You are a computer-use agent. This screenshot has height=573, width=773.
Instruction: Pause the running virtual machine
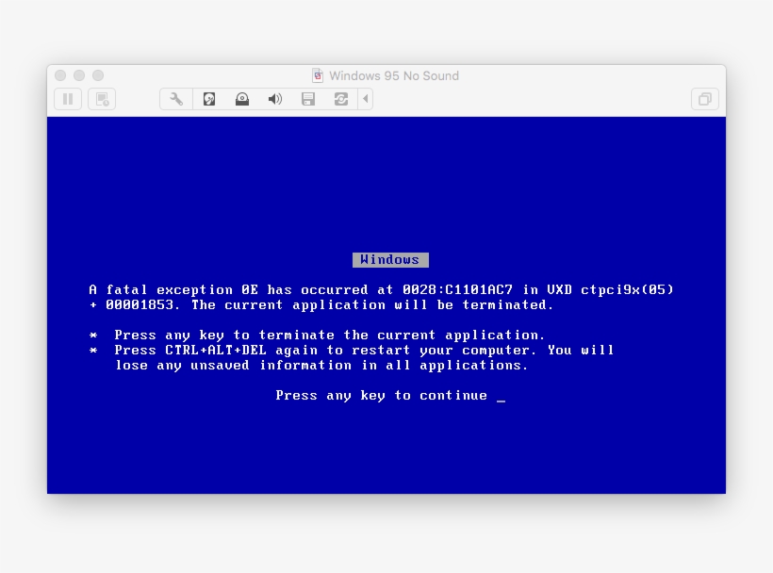pos(67,98)
